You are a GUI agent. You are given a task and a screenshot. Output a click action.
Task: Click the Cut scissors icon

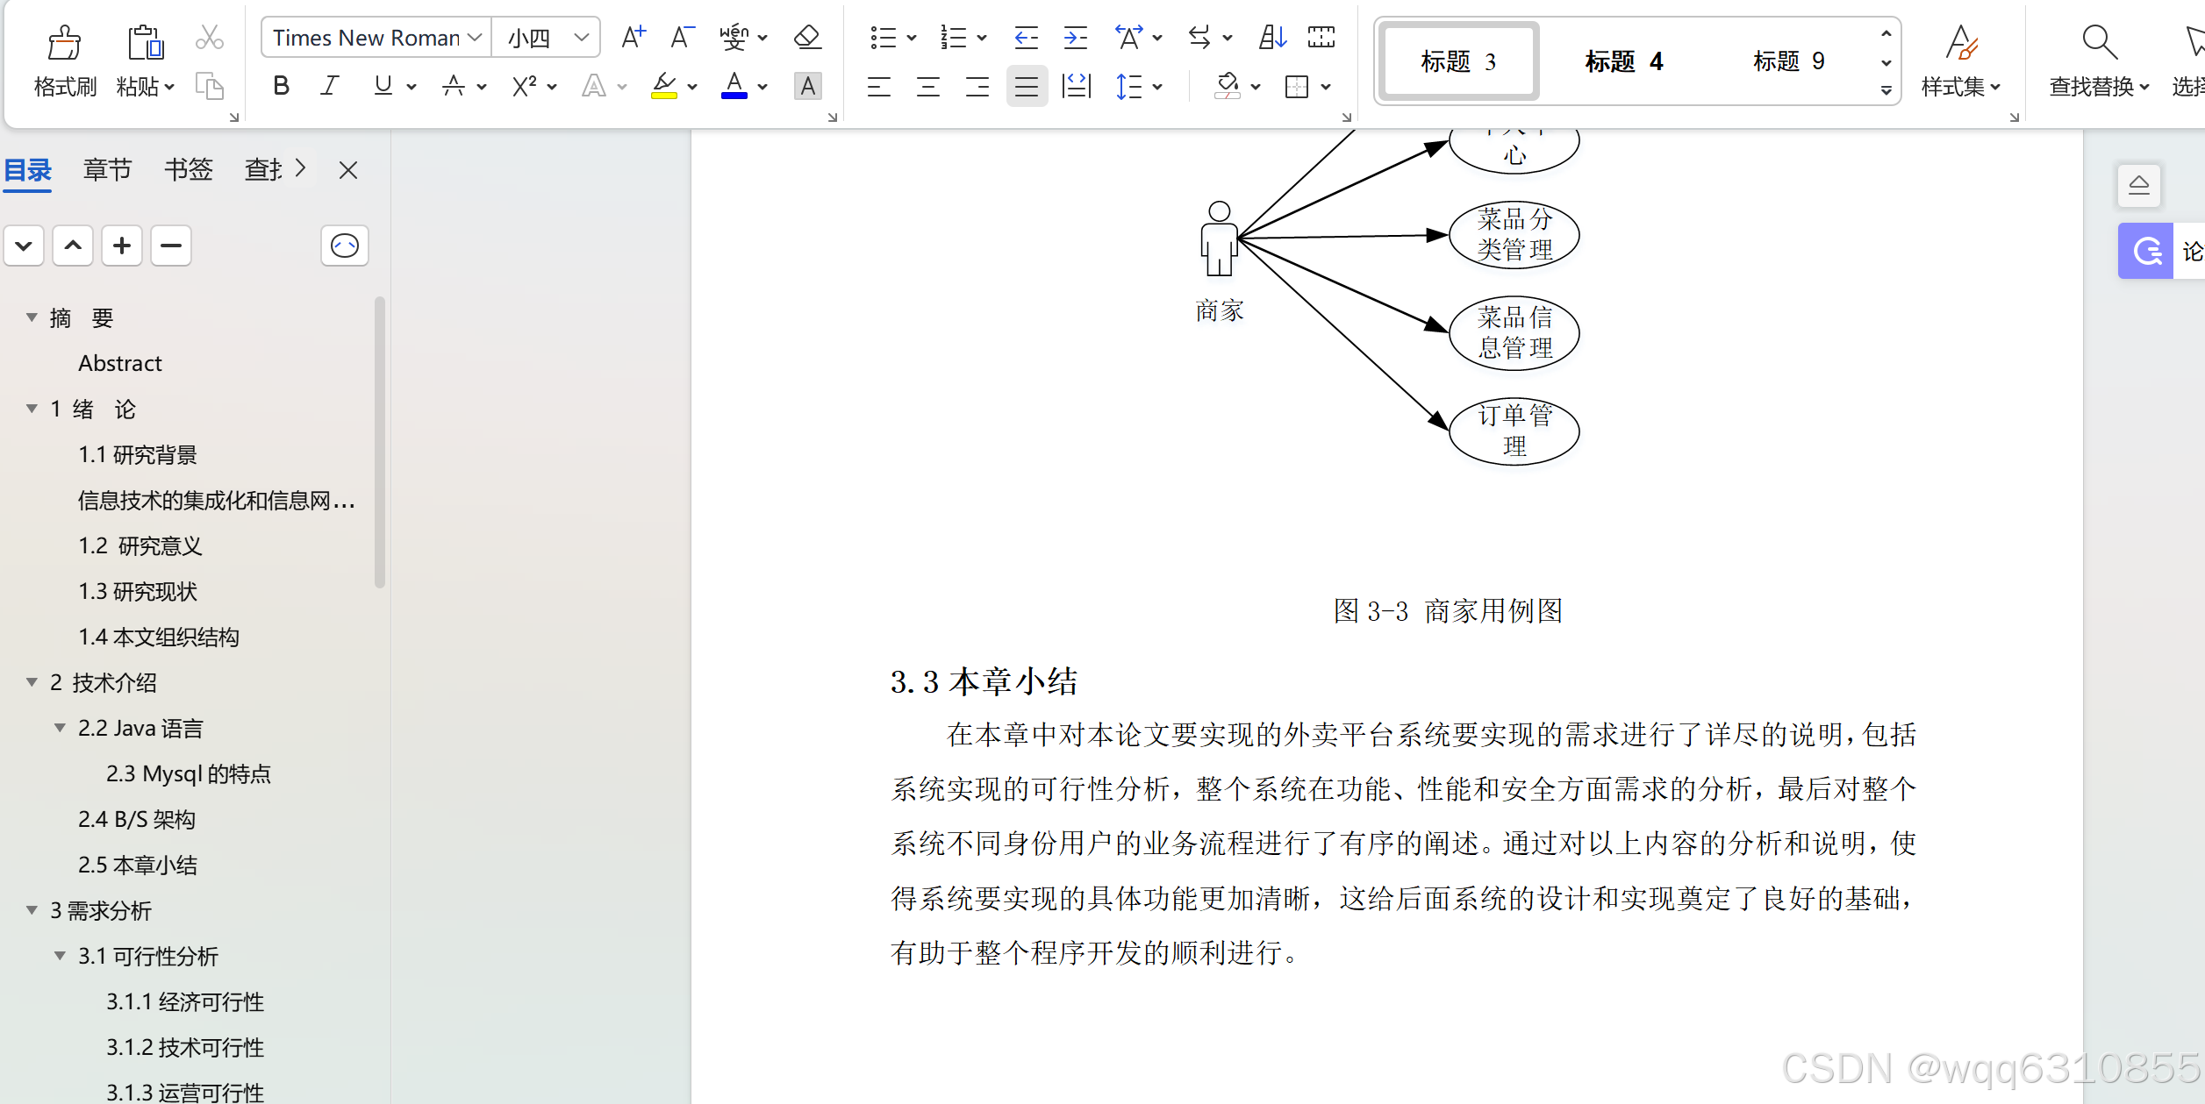[209, 37]
